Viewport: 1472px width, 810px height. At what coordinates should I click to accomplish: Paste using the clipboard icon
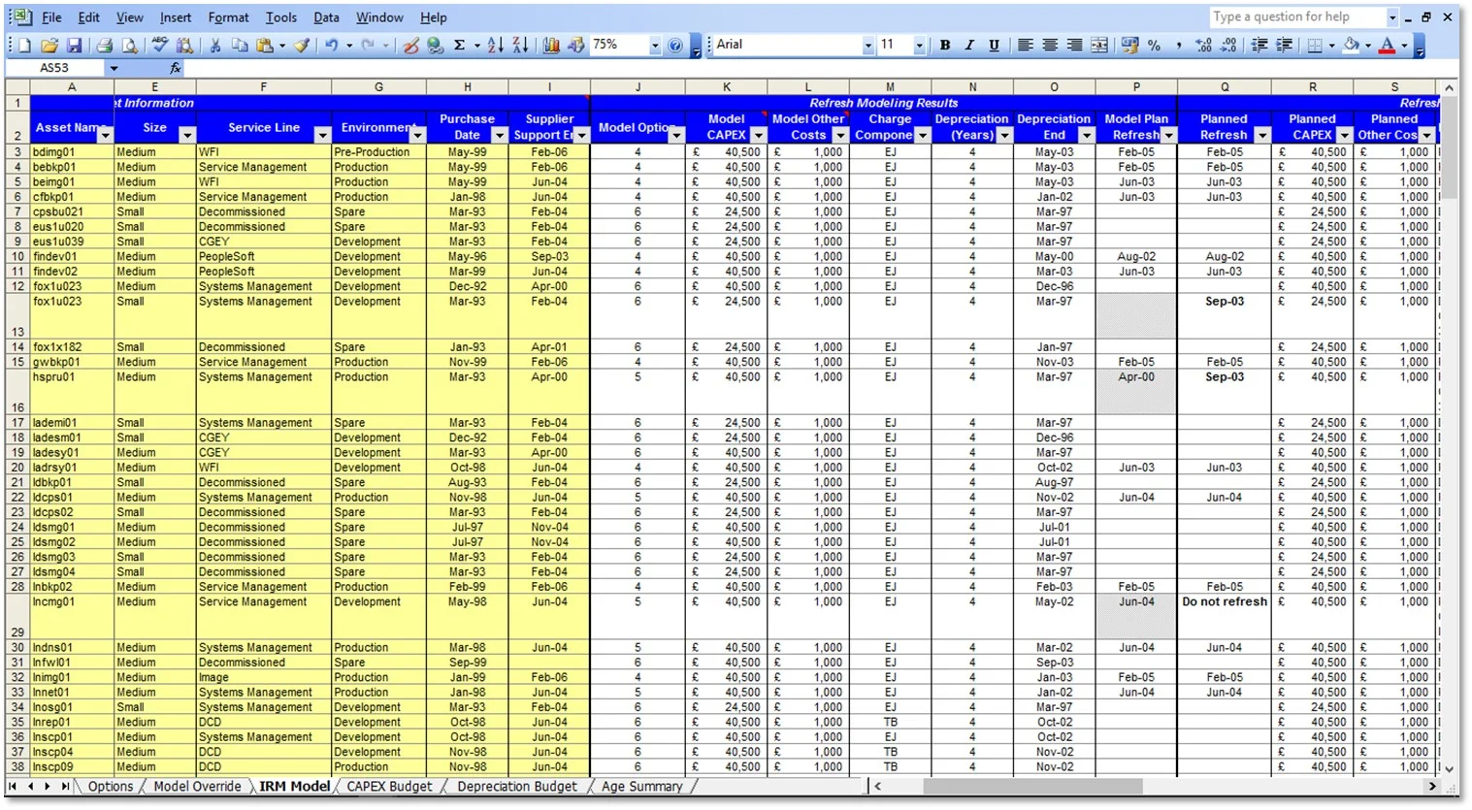pyautogui.click(x=264, y=45)
